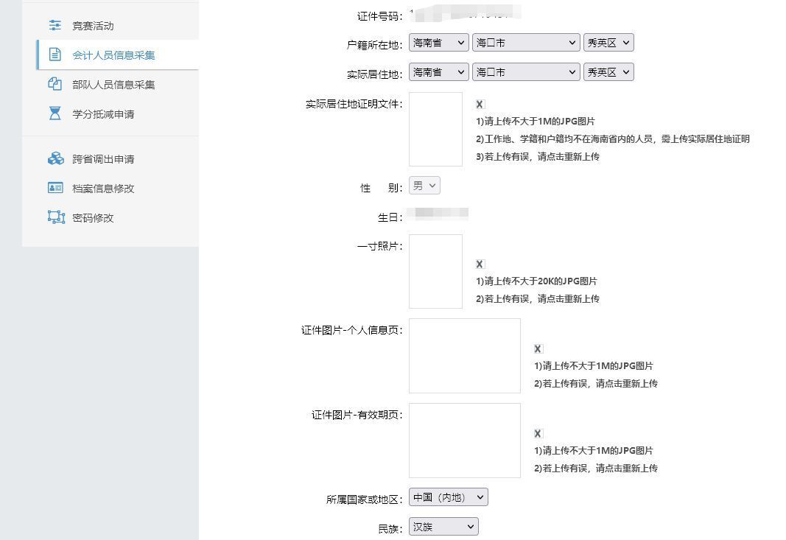Click the 跨省调出申请 boxes icon
This screenshot has width=786, height=540.
(55, 158)
